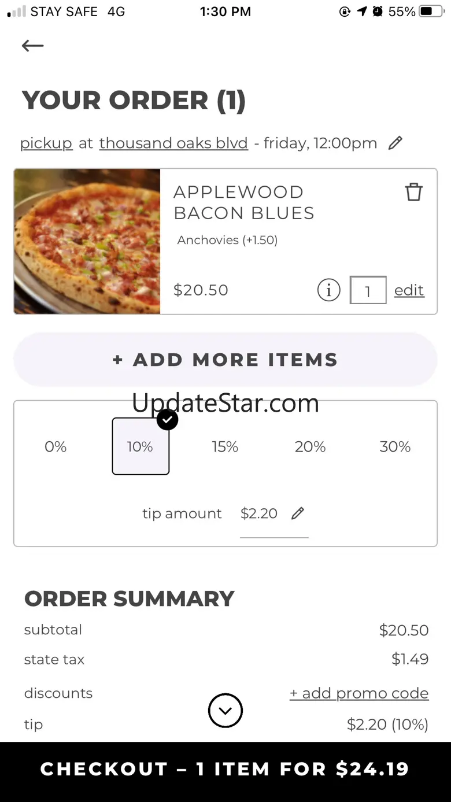Tap Checkout – 1 item for $24.19

coord(226,769)
